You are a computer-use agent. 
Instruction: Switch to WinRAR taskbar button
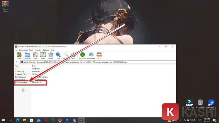coord(81,120)
